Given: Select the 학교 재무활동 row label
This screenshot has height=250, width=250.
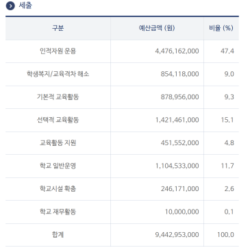Looking at the screenshot, I should point(58,212).
